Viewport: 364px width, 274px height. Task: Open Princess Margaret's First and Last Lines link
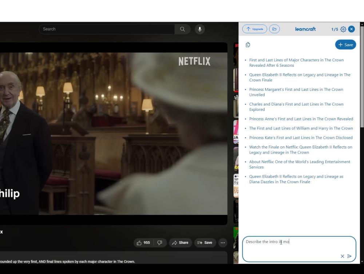click(x=296, y=92)
